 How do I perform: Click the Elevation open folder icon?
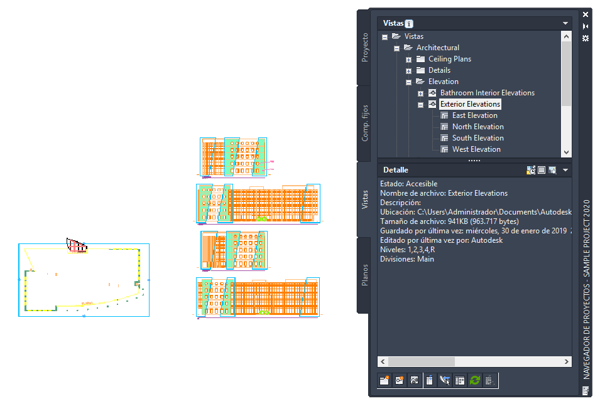coord(420,82)
